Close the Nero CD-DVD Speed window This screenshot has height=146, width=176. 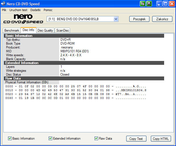[x=172, y=4]
